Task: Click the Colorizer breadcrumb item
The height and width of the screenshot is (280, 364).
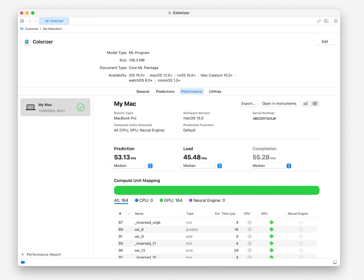Action: coord(29,29)
